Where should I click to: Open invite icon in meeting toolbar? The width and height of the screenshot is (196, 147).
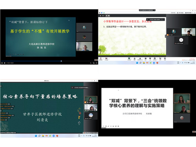(x=134, y=58)
